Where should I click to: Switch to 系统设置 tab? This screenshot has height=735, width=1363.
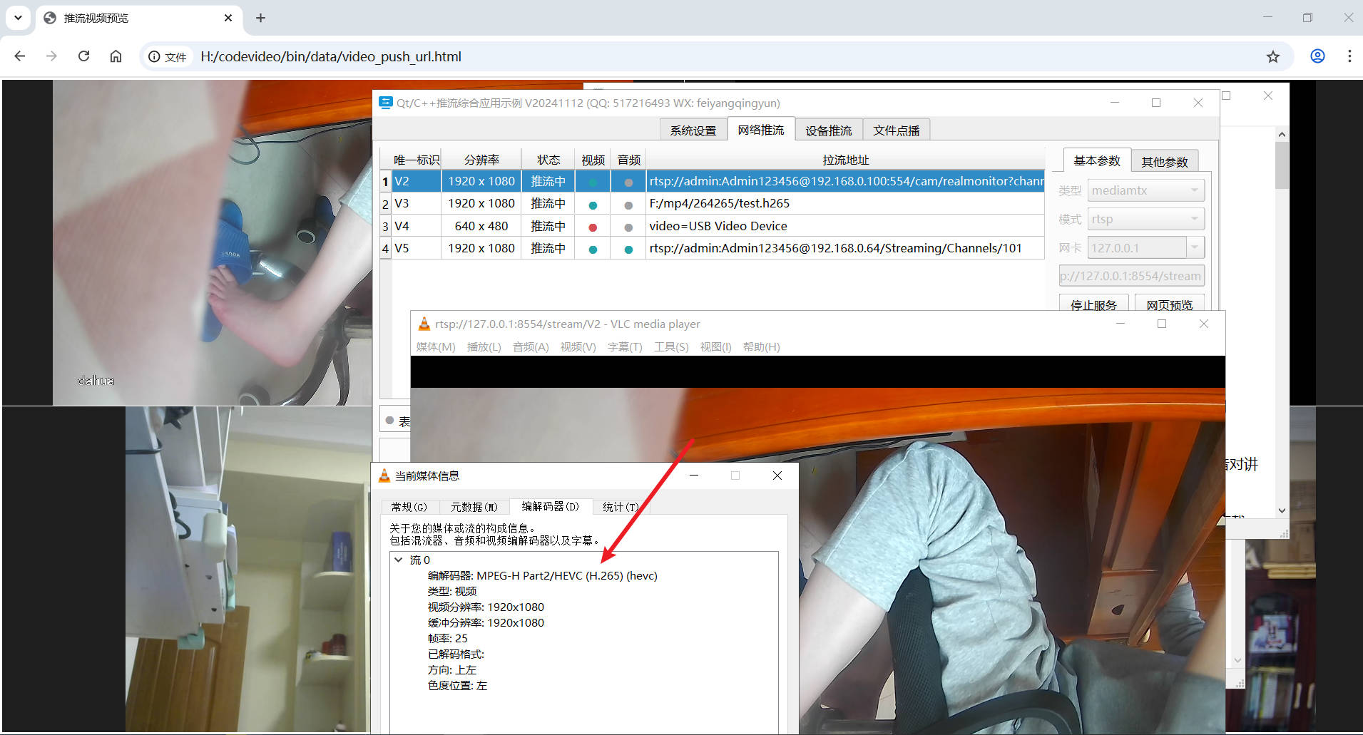[x=693, y=130]
